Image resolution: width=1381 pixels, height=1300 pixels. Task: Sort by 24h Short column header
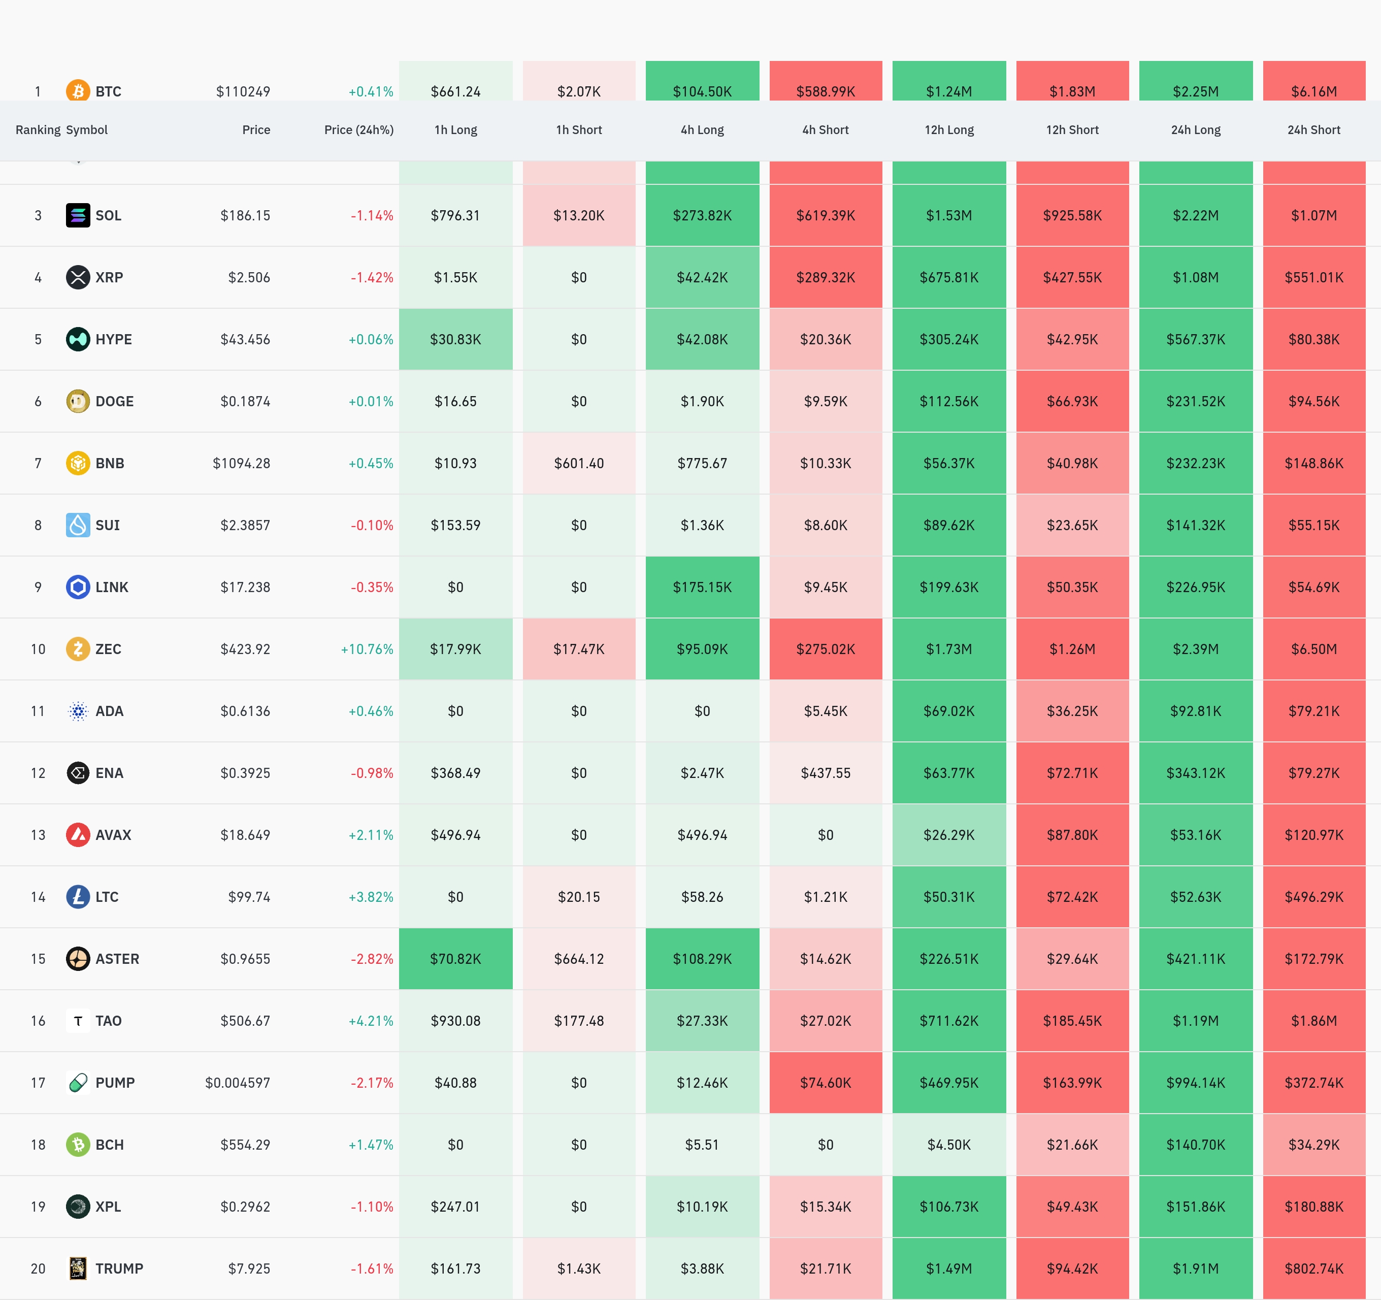pyautogui.click(x=1313, y=130)
